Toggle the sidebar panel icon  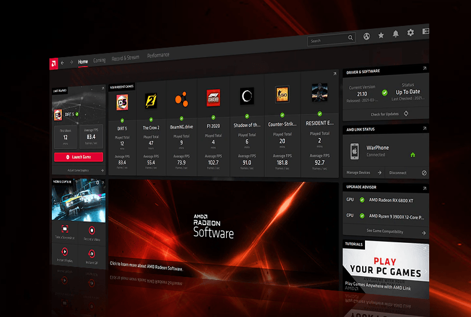tap(426, 31)
